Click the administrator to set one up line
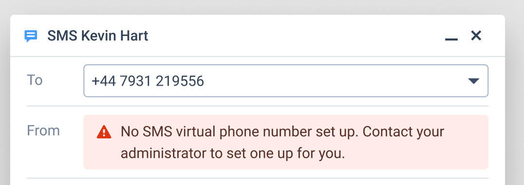 (x=233, y=154)
